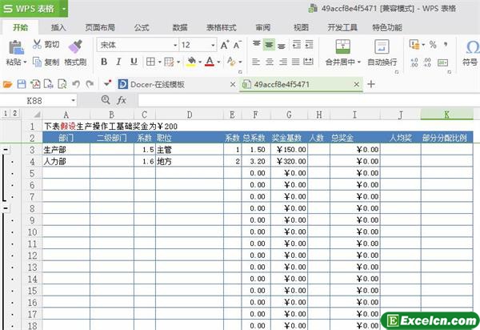Click the function fx icon in formula bar
This screenshot has width=480, height=330.
coord(122,100)
